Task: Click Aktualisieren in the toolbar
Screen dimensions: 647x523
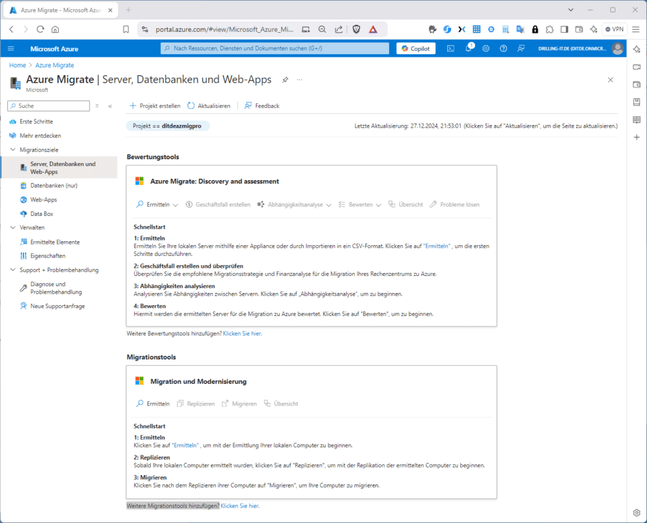Action: (209, 106)
